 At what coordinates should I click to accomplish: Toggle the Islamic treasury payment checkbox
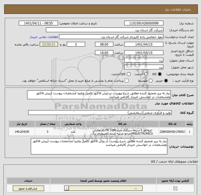pyautogui.click(x=127, y=81)
